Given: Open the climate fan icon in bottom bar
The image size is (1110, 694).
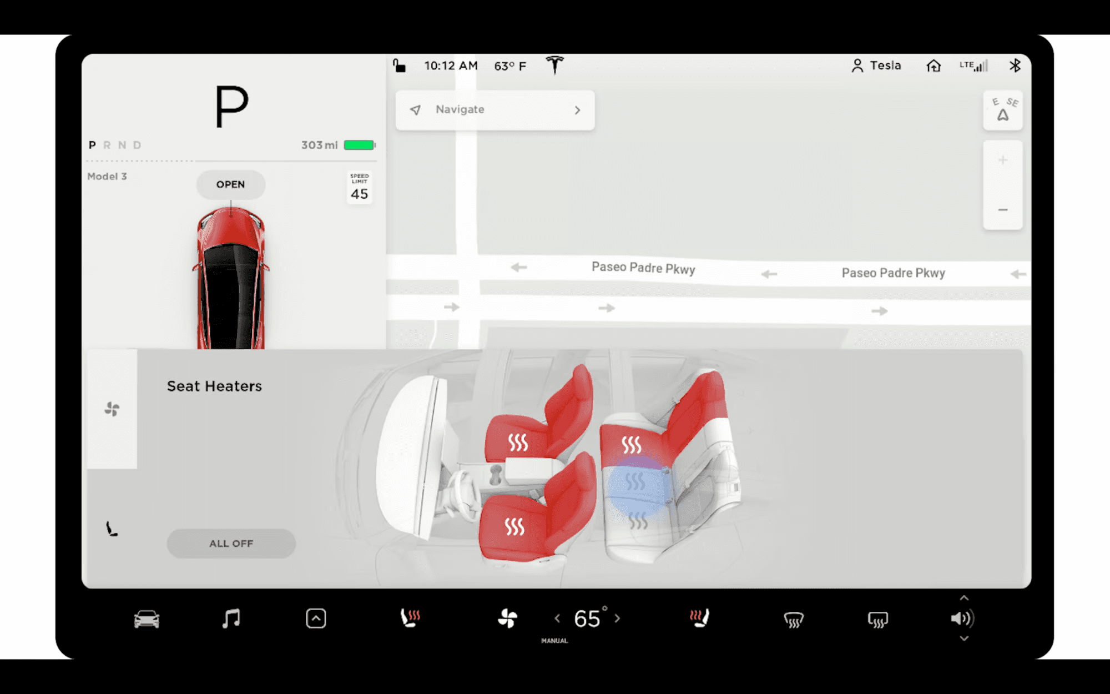Looking at the screenshot, I should 507,618.
